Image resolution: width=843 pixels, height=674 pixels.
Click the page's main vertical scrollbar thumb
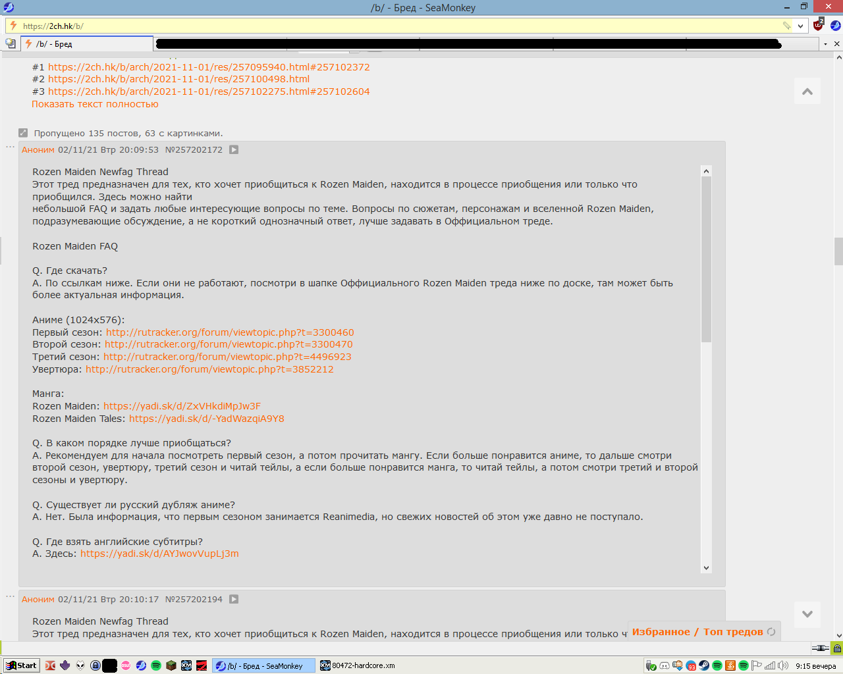click(838, 250)
